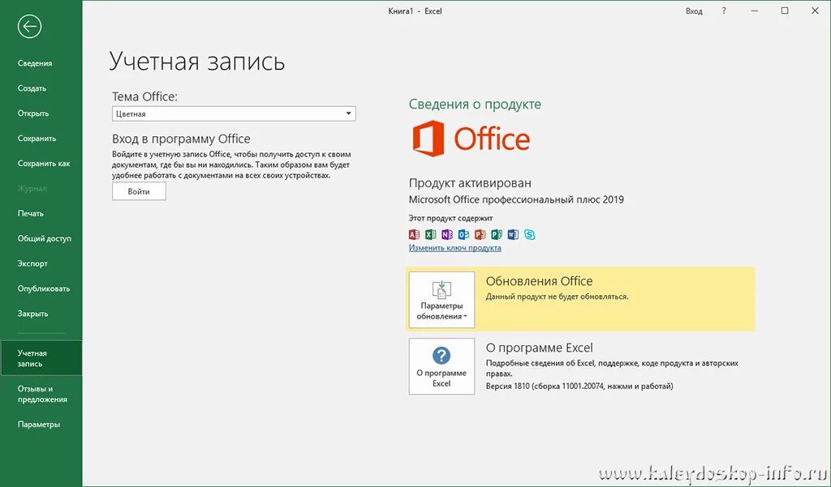Choose Сохранить как in the sidebar
This screenshot has width=831, height=487.
(44, 164)
